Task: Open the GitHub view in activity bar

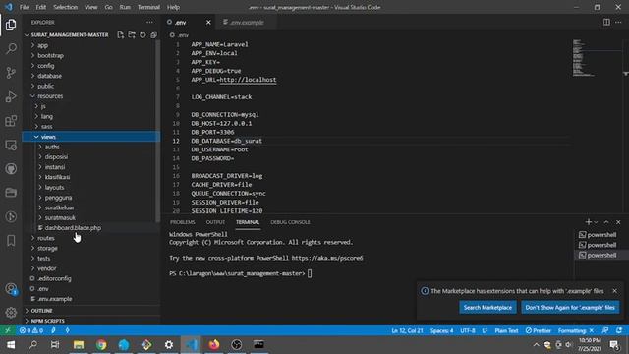Action: [x=11, y=168]
